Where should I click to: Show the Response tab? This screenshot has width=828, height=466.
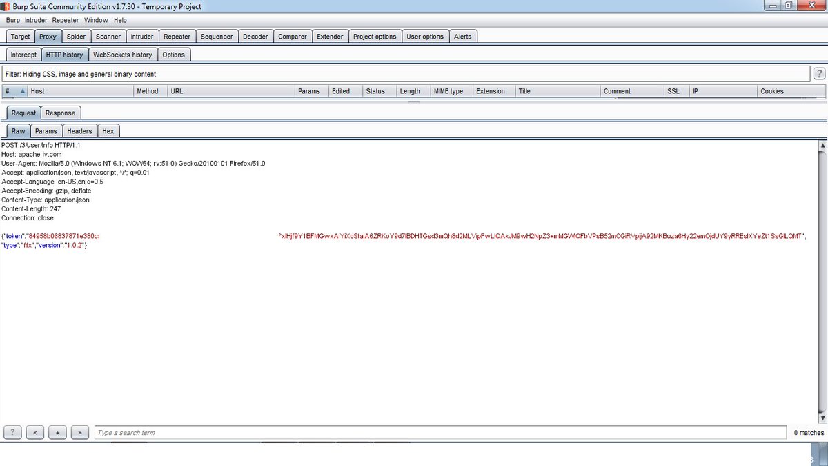(61, 113)
